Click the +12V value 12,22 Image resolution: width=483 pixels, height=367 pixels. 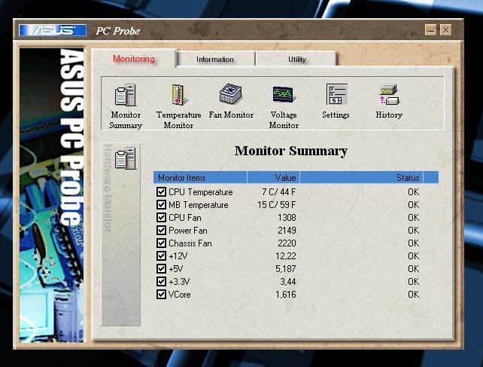coord(286,256)
